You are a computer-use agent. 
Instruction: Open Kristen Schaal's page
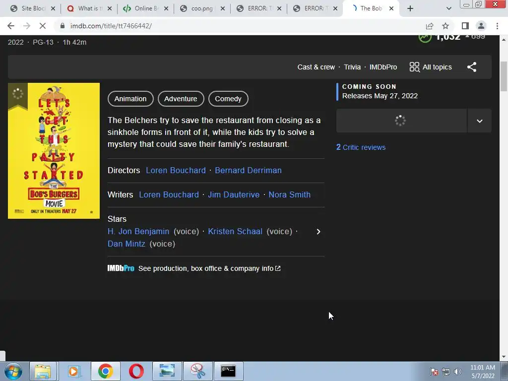(235, 231)
